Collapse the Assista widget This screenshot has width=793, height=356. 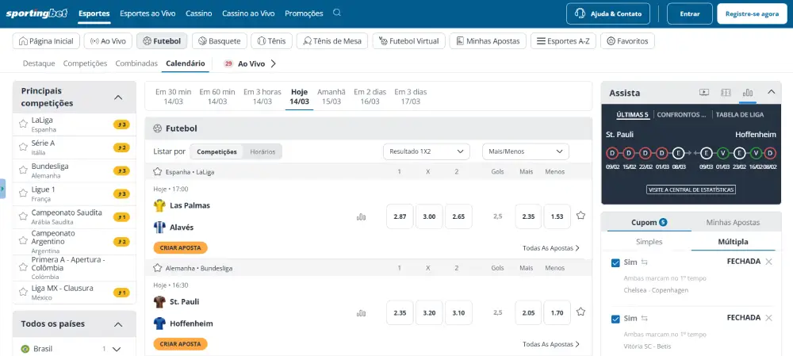tap(772, 92)
